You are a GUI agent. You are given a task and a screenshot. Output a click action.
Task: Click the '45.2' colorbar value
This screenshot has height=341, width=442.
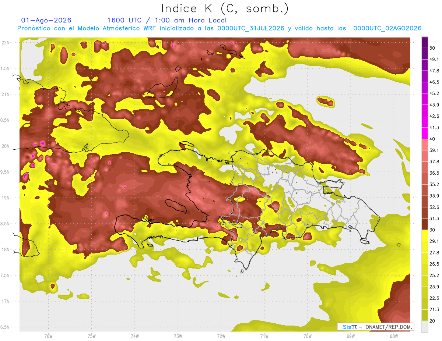[434, 93]
